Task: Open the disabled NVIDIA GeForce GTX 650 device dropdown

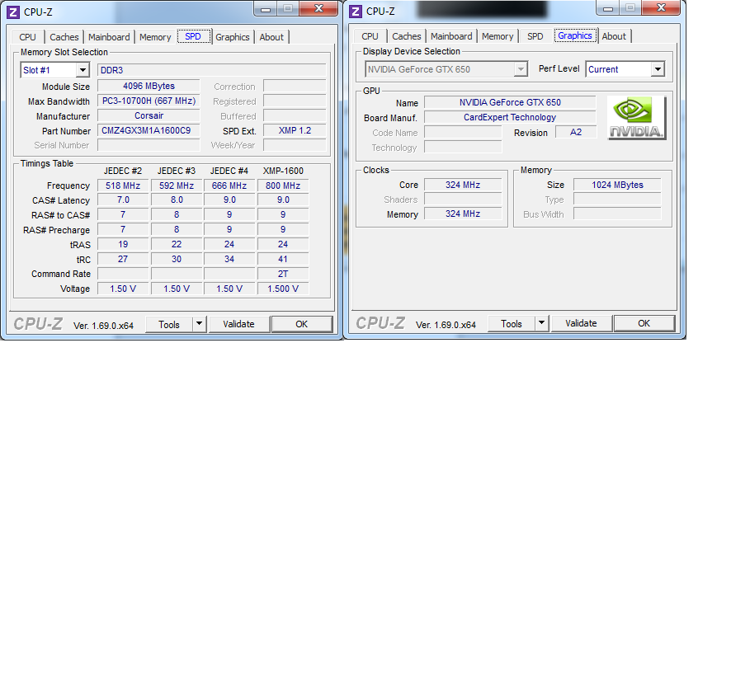Action: coord(521,69)
